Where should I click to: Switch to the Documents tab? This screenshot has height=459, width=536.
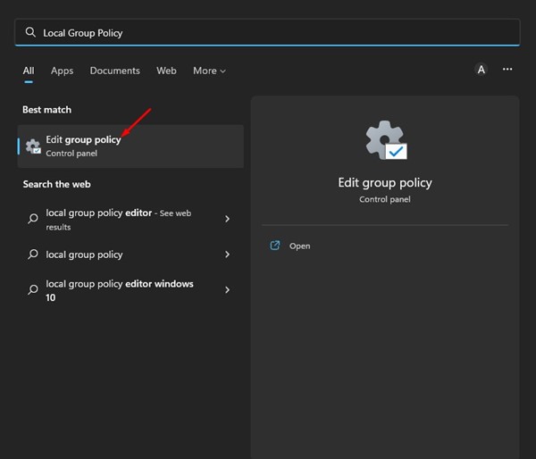tap(115, 71)
